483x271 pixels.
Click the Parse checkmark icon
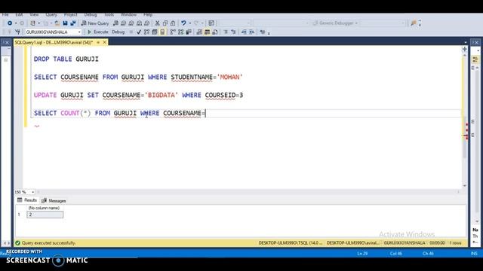click(x=139, y=32)
